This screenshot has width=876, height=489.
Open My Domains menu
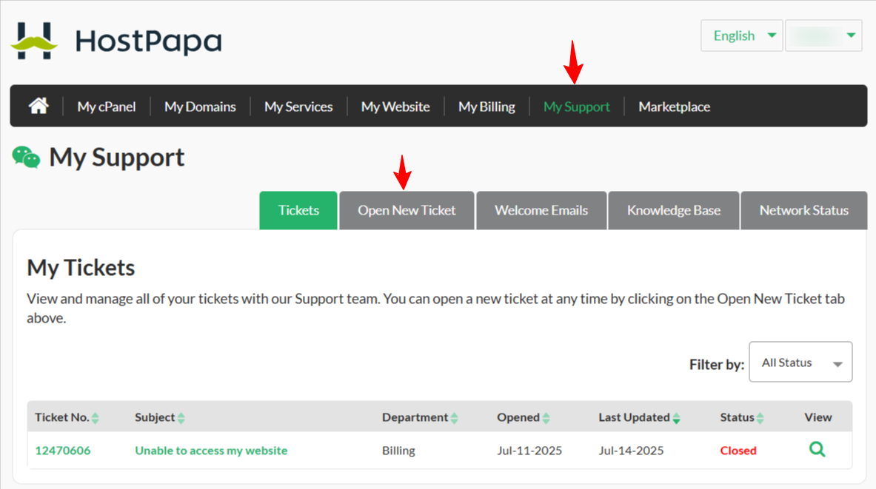(200, 107)
